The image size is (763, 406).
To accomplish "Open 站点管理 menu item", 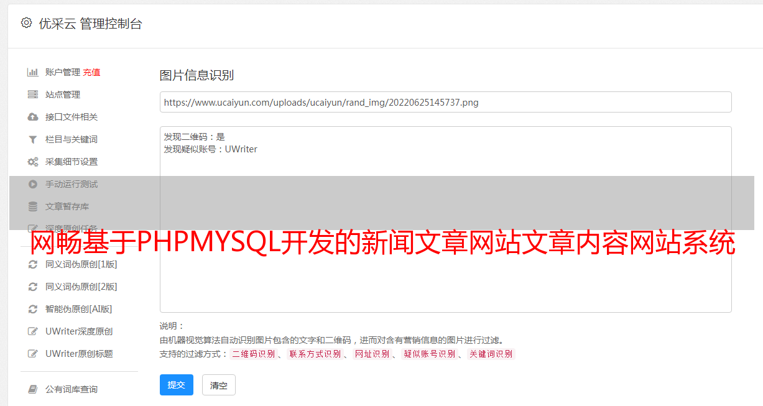I will coord(63,95).
